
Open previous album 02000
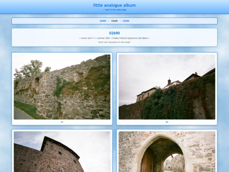tap(103, 21)
